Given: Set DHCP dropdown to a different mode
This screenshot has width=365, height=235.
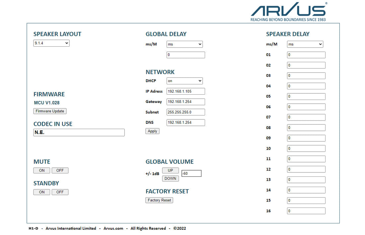Looking at the screenshot, I should [184, 80].
